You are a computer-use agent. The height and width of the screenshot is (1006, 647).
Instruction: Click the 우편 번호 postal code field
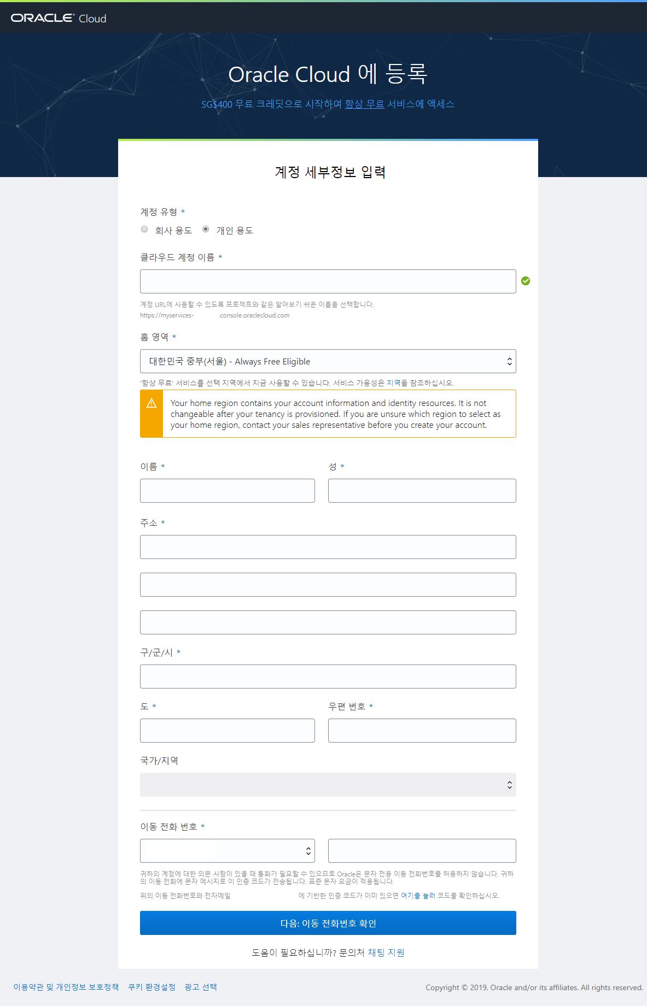[x=422, y=731]
